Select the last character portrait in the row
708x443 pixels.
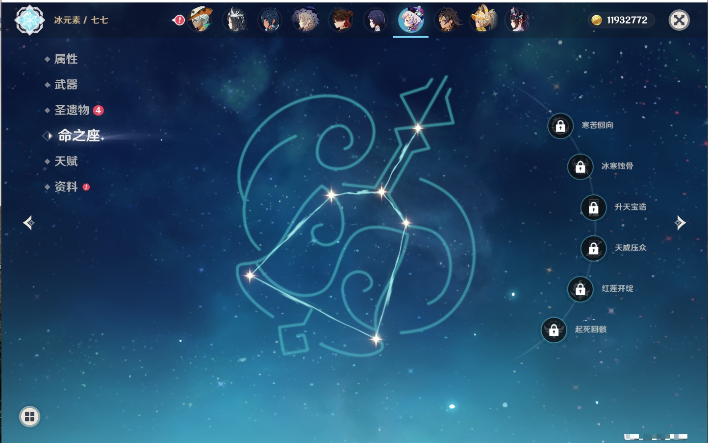tap(517, 20)
